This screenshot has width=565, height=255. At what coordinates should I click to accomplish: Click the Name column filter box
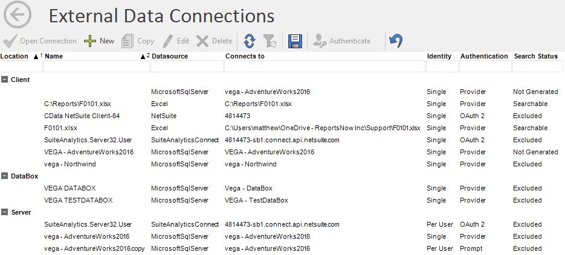tap(95, 66)
